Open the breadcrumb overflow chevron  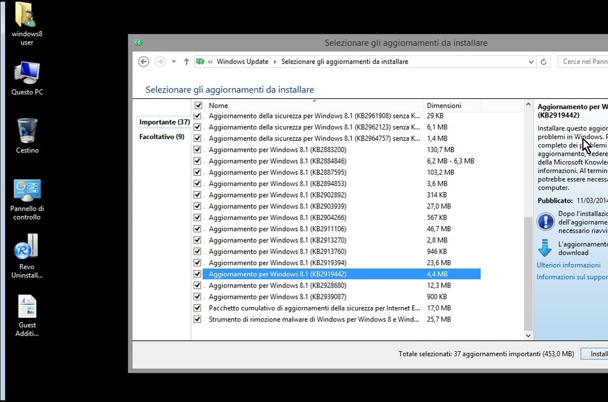tap(210, 62)
